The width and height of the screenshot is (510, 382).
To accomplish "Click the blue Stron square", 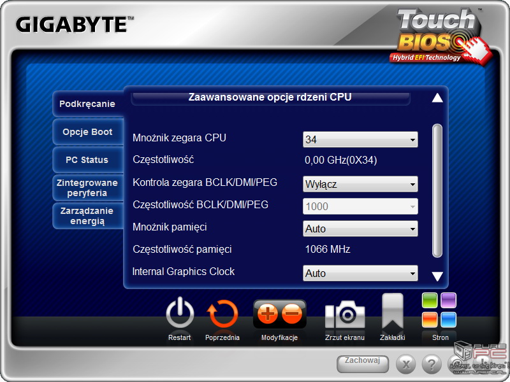I will tap(449, 320).
